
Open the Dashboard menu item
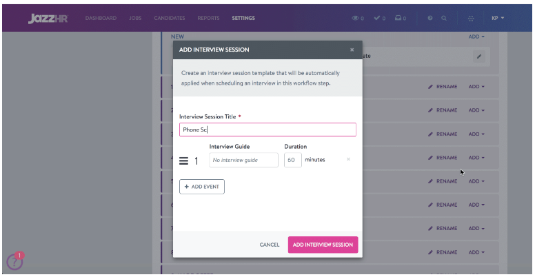click(x=101, y=18)
